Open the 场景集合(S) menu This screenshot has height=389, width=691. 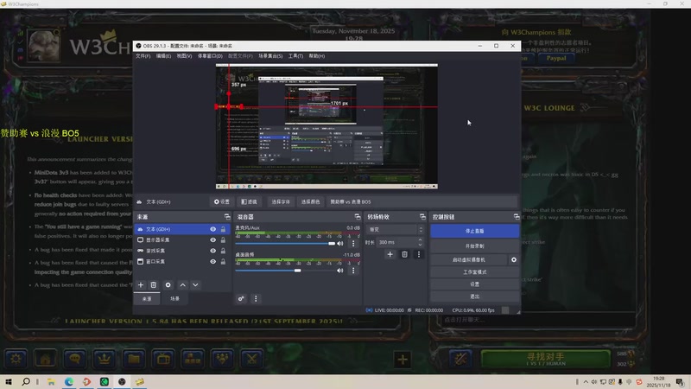(x=270, y=56)
